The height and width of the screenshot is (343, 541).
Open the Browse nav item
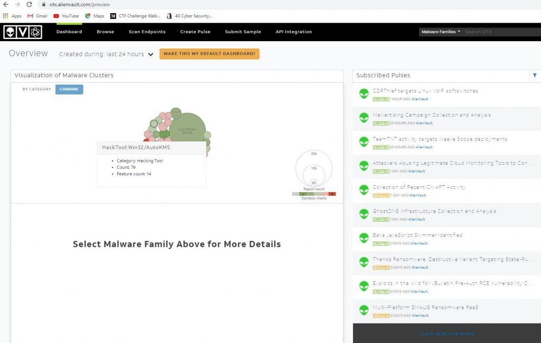(105, 32)
